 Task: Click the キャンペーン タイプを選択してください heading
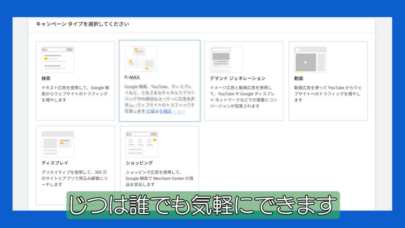82,24
